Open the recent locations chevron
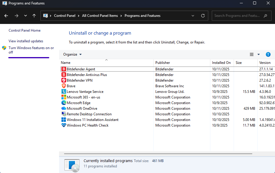275x173 pixels. pos(25,16)
